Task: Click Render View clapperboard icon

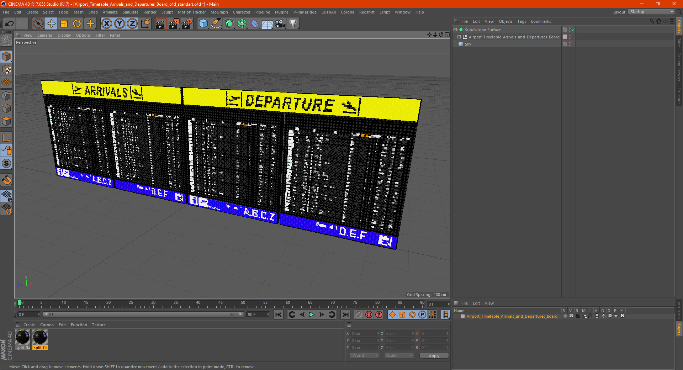Action: (x=161, y=24)
